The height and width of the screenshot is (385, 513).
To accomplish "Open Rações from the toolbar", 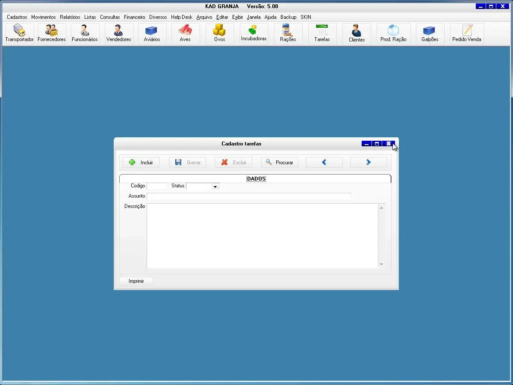I will pos(288,33).
